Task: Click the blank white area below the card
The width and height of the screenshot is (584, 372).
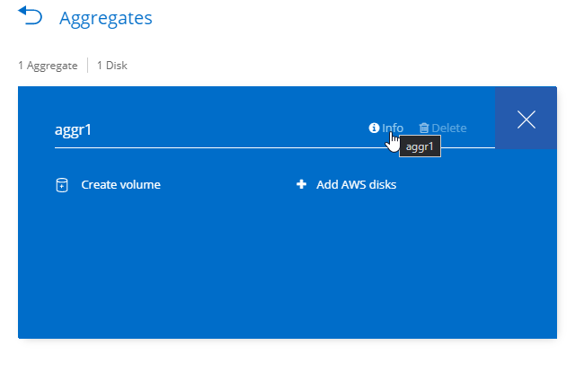Action: pyautogui.click(x=288, y=356)
